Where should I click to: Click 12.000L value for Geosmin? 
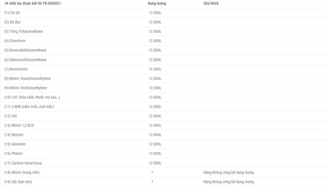click(x=155, y=144)
